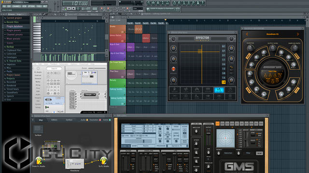Open the OPTIONS menu

pos(31,6)
